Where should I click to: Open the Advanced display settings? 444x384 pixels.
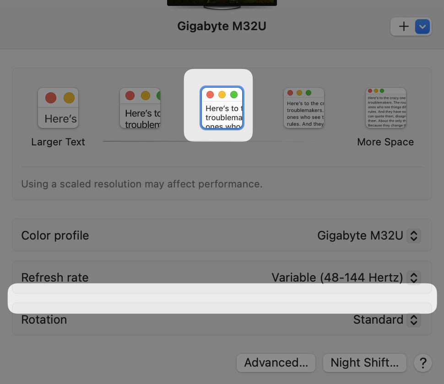(276, 363)
